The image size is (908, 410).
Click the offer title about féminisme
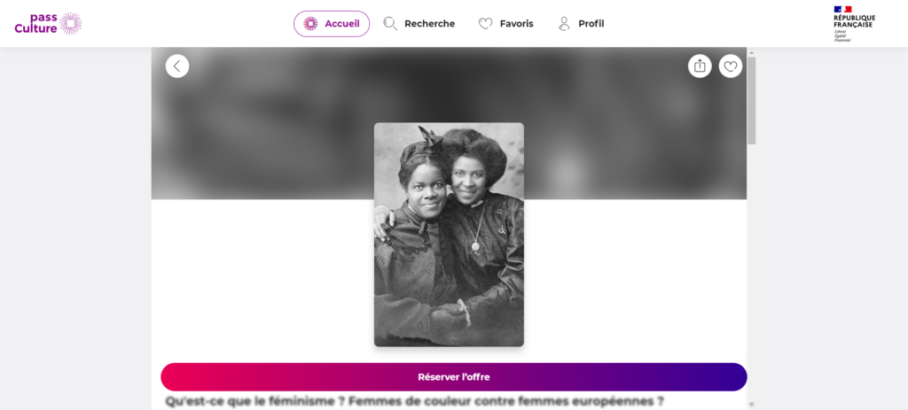coord(415,401)
